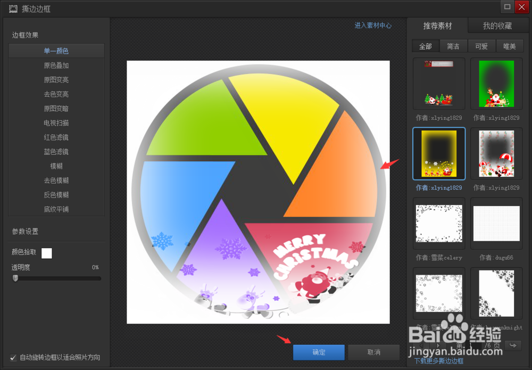The image size is (532, 370).
Task: Choose the Christmas trees banner border thumbnail
Action: pos(439,84)
